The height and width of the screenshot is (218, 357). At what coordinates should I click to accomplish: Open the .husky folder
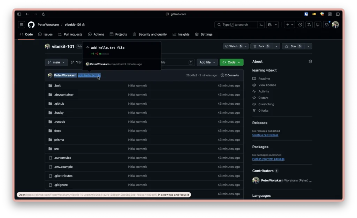59,113
